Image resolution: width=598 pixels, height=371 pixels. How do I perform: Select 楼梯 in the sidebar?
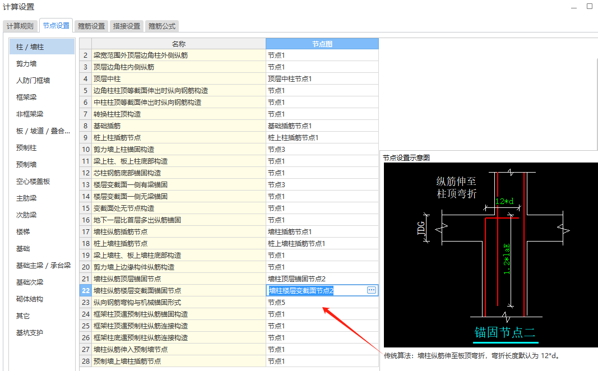coord(42,232)
